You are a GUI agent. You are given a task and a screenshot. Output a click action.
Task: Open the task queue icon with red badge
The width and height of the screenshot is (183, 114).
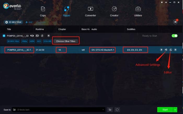tap(175, 22)
